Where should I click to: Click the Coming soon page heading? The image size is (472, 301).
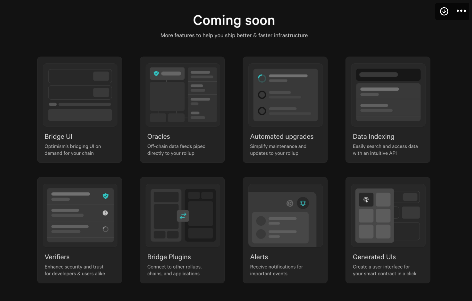[234, 20]
